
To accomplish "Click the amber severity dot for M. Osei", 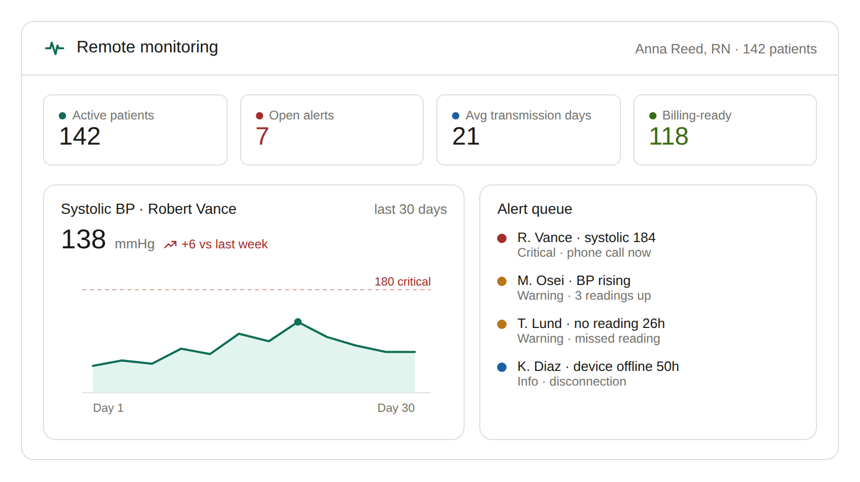I will pyautogui.click(x=502, y=281).
